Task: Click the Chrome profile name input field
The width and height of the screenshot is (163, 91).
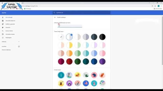Action: click(x=70, y=26)
